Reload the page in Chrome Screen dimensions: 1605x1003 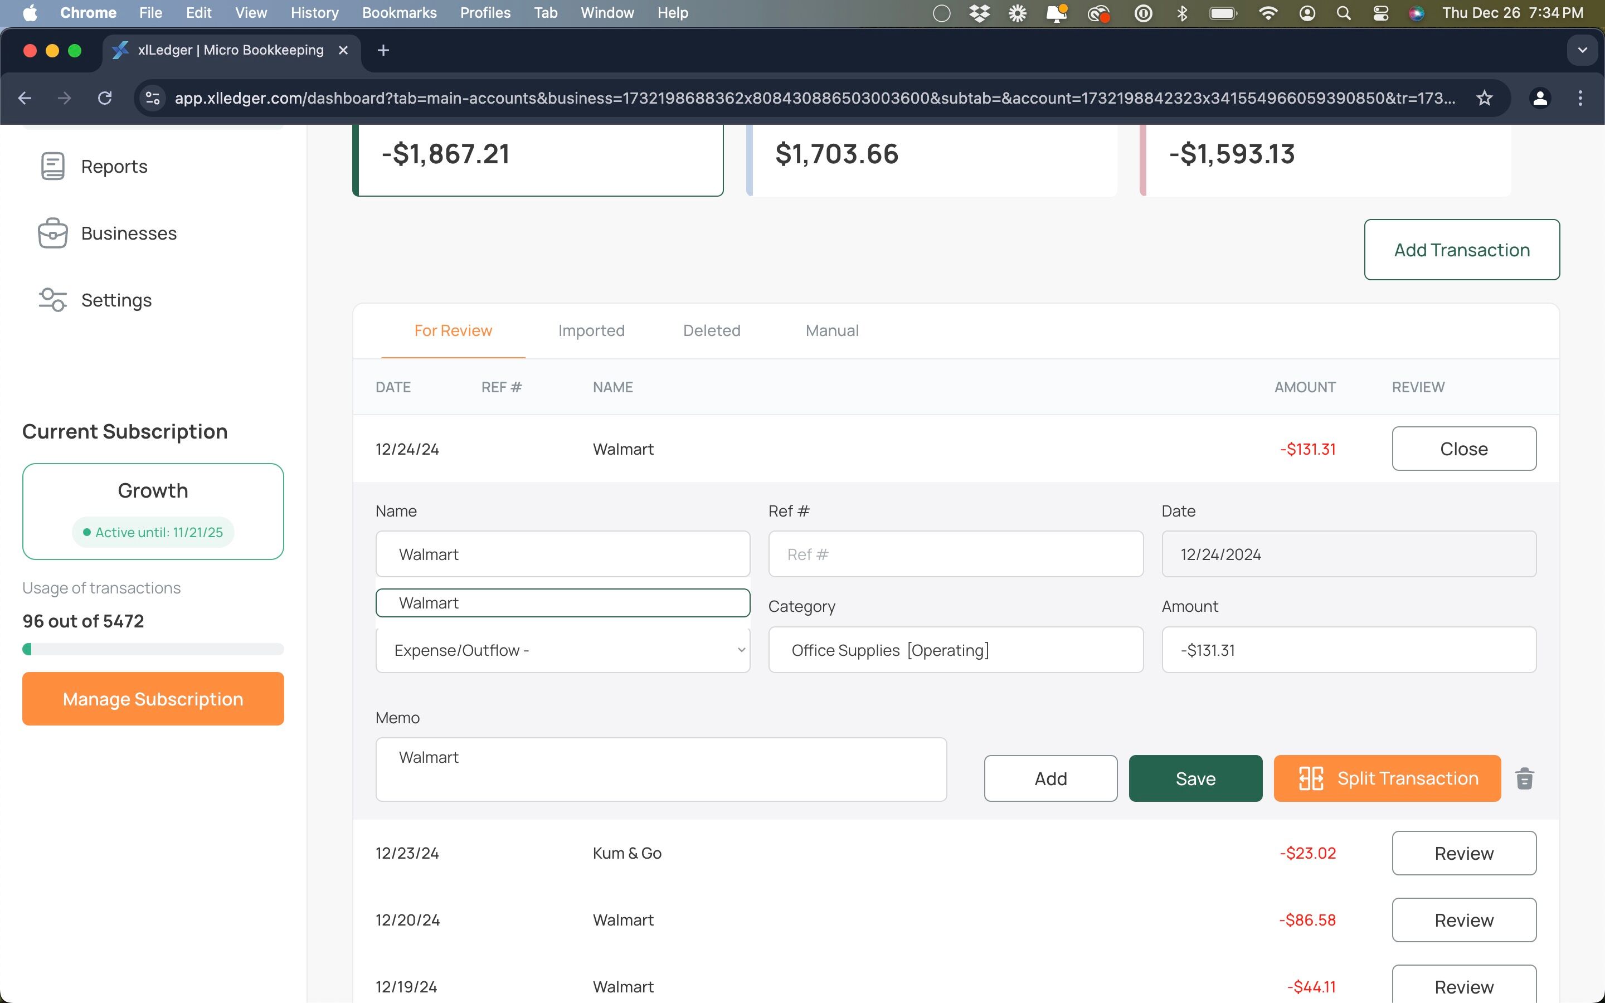click(105, 98)
